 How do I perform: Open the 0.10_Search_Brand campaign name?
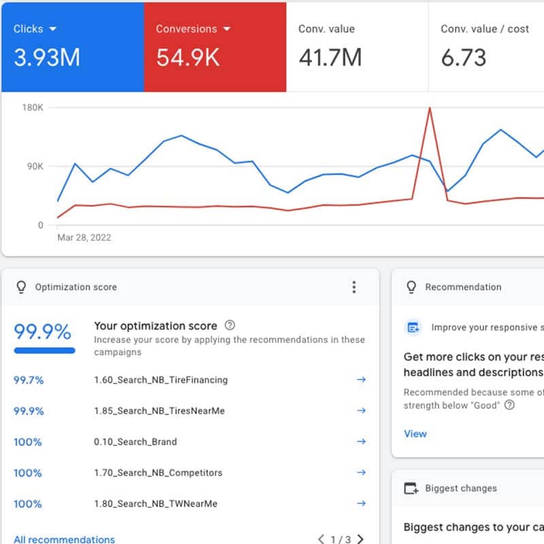(x=135, y=441)
